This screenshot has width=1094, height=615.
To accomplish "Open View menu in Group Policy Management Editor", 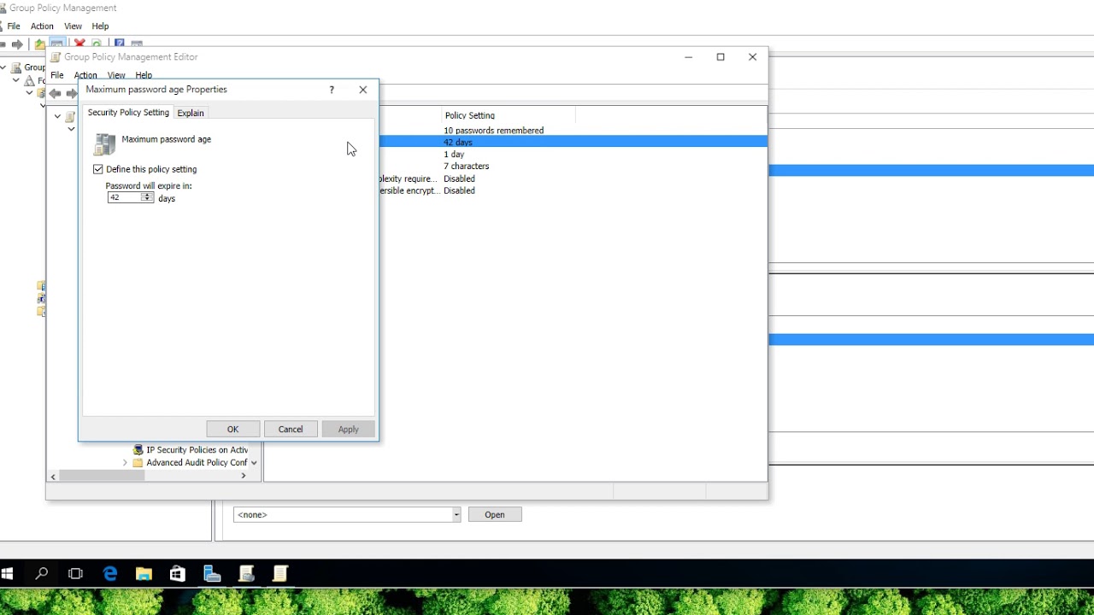I will point(116,75).
